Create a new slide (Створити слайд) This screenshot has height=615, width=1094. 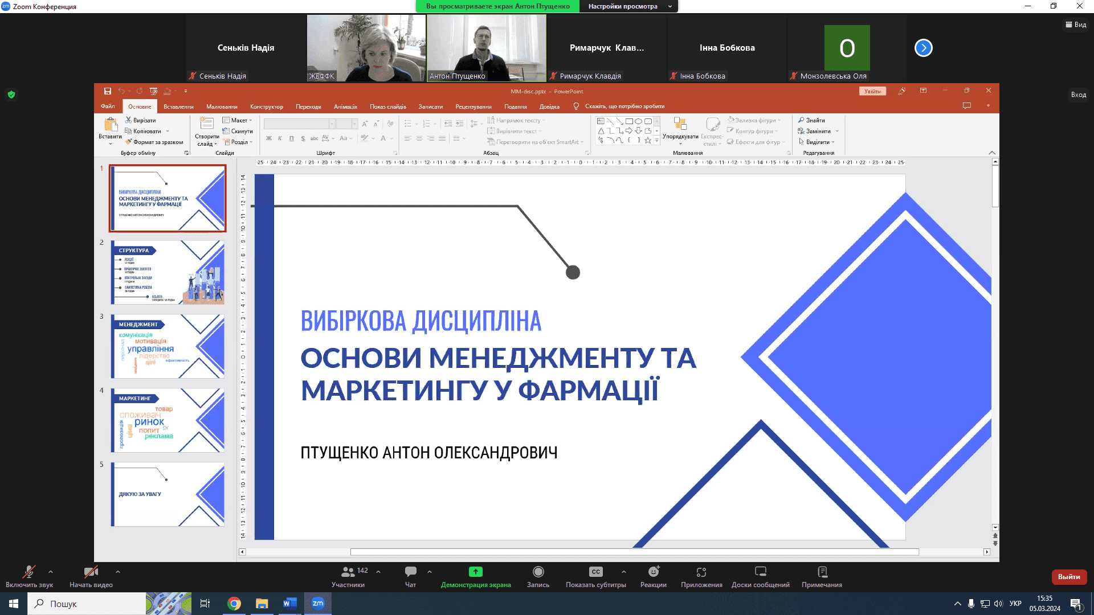[x=207, y=132]
